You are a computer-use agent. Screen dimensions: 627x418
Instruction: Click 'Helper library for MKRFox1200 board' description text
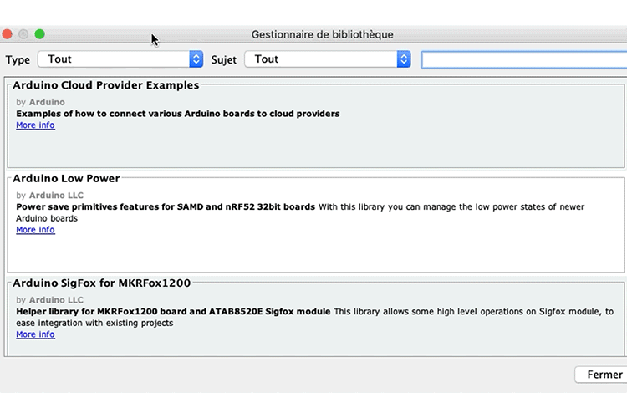point(173,312)
